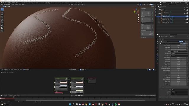
Task: Click the Options button in viewport header
Action: [153, 6]
